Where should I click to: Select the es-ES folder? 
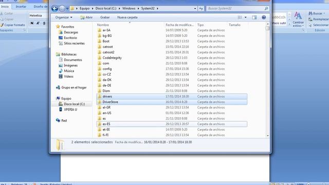click(172, 124)
